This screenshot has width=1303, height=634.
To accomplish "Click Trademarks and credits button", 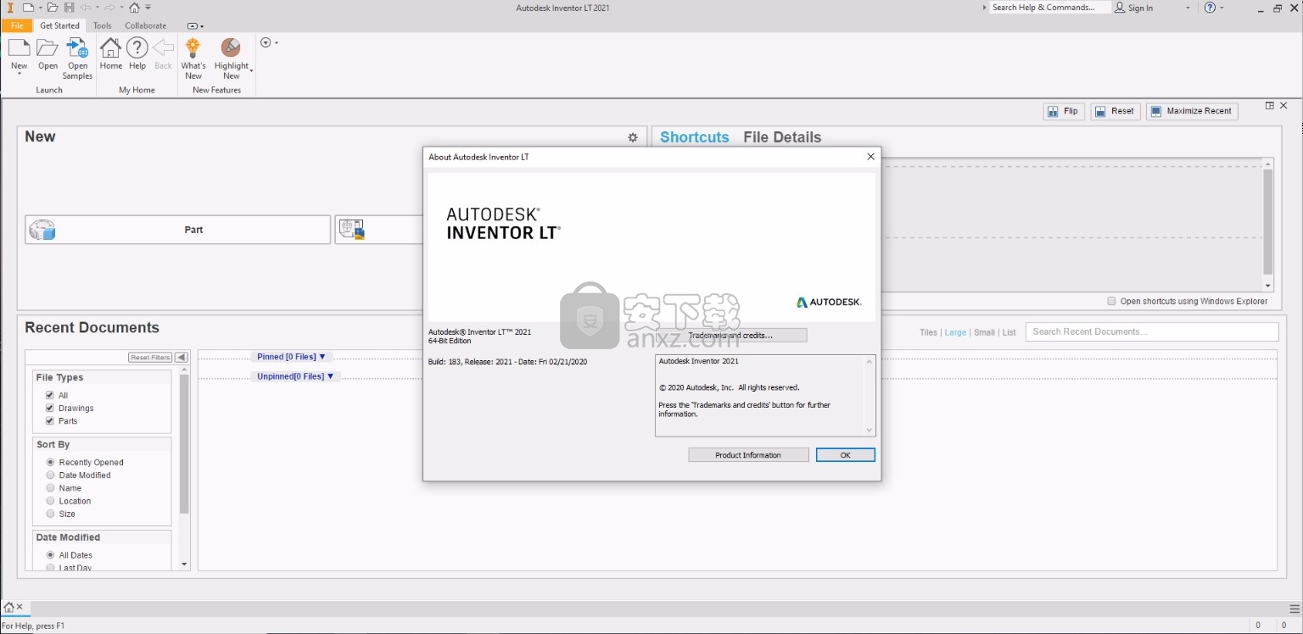I will click(730, 336).
